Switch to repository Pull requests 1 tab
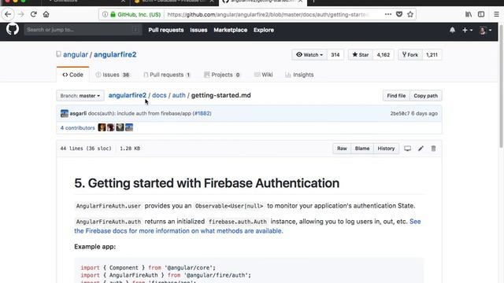The image size is (504, 283). point(167,75)
